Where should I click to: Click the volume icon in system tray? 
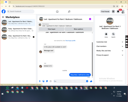coord(114,96)
